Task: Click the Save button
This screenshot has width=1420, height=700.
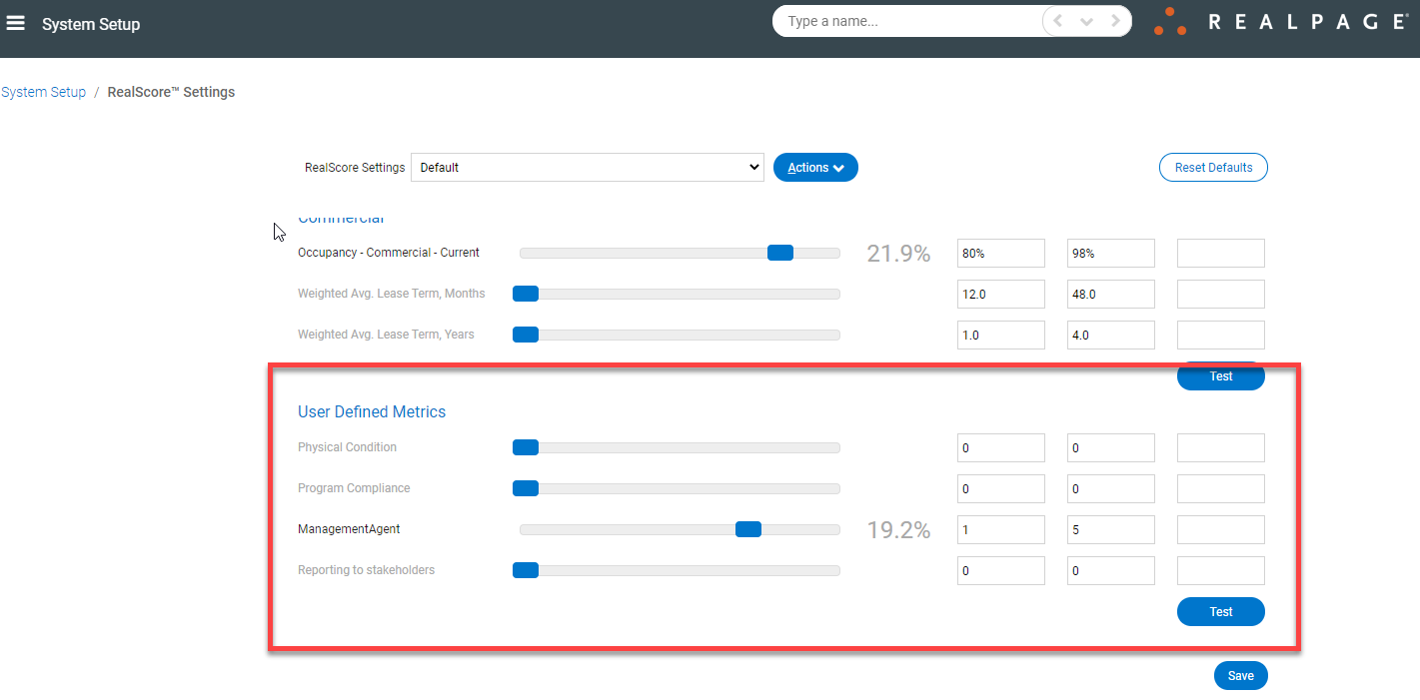Action: click(1240, 675)
